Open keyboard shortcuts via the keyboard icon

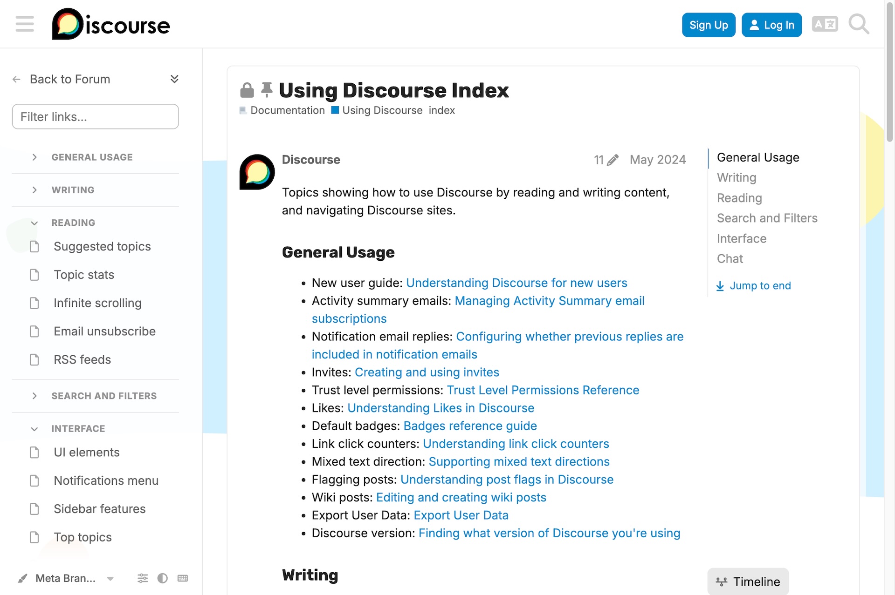182,578
